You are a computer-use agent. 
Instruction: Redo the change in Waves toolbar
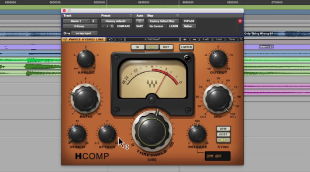pos(120,40)
